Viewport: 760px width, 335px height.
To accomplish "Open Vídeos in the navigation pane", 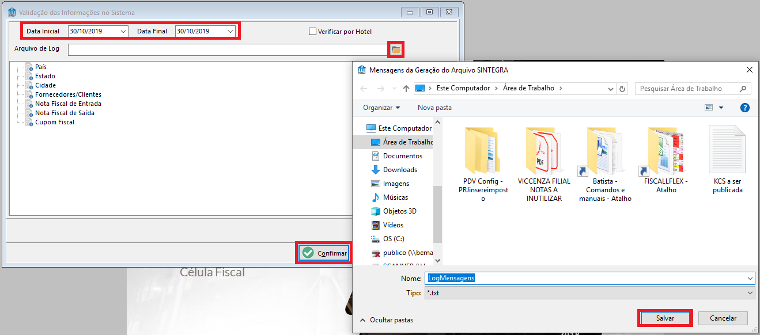I will (x=393, y=225).
